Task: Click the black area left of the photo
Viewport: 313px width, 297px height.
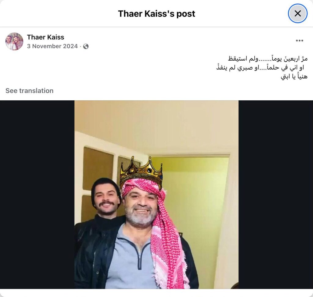Action: [x=37, y=195]
